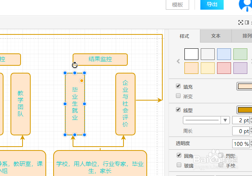Select the 学校，用人单位 text box

click(100, 163)
